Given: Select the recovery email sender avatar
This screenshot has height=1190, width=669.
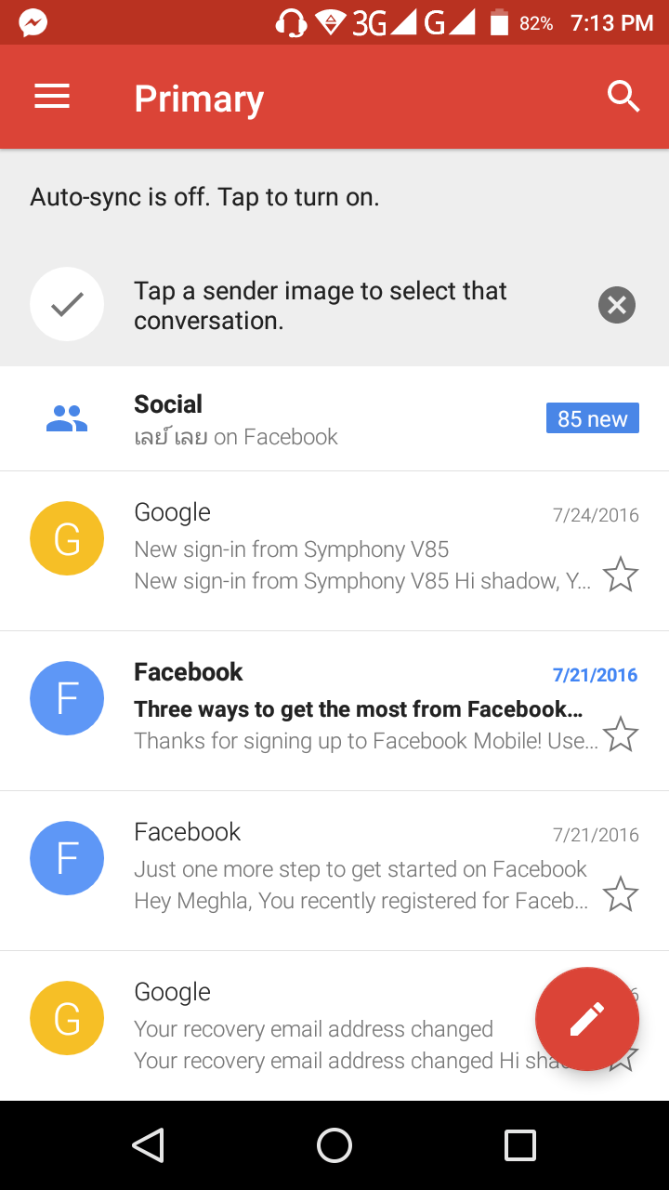Looking at the screenshot, I should click(67, 1018).
